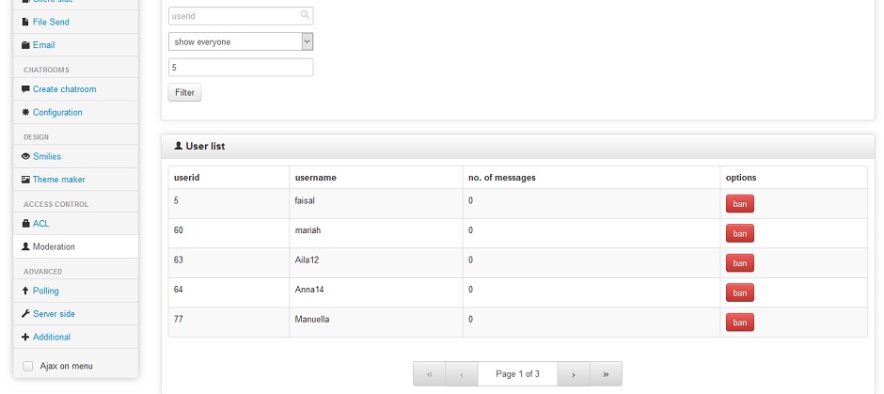This screenshot has width=884, height=394.
Task: Click the Moderation user icon
Action: [x=25, y=246]
